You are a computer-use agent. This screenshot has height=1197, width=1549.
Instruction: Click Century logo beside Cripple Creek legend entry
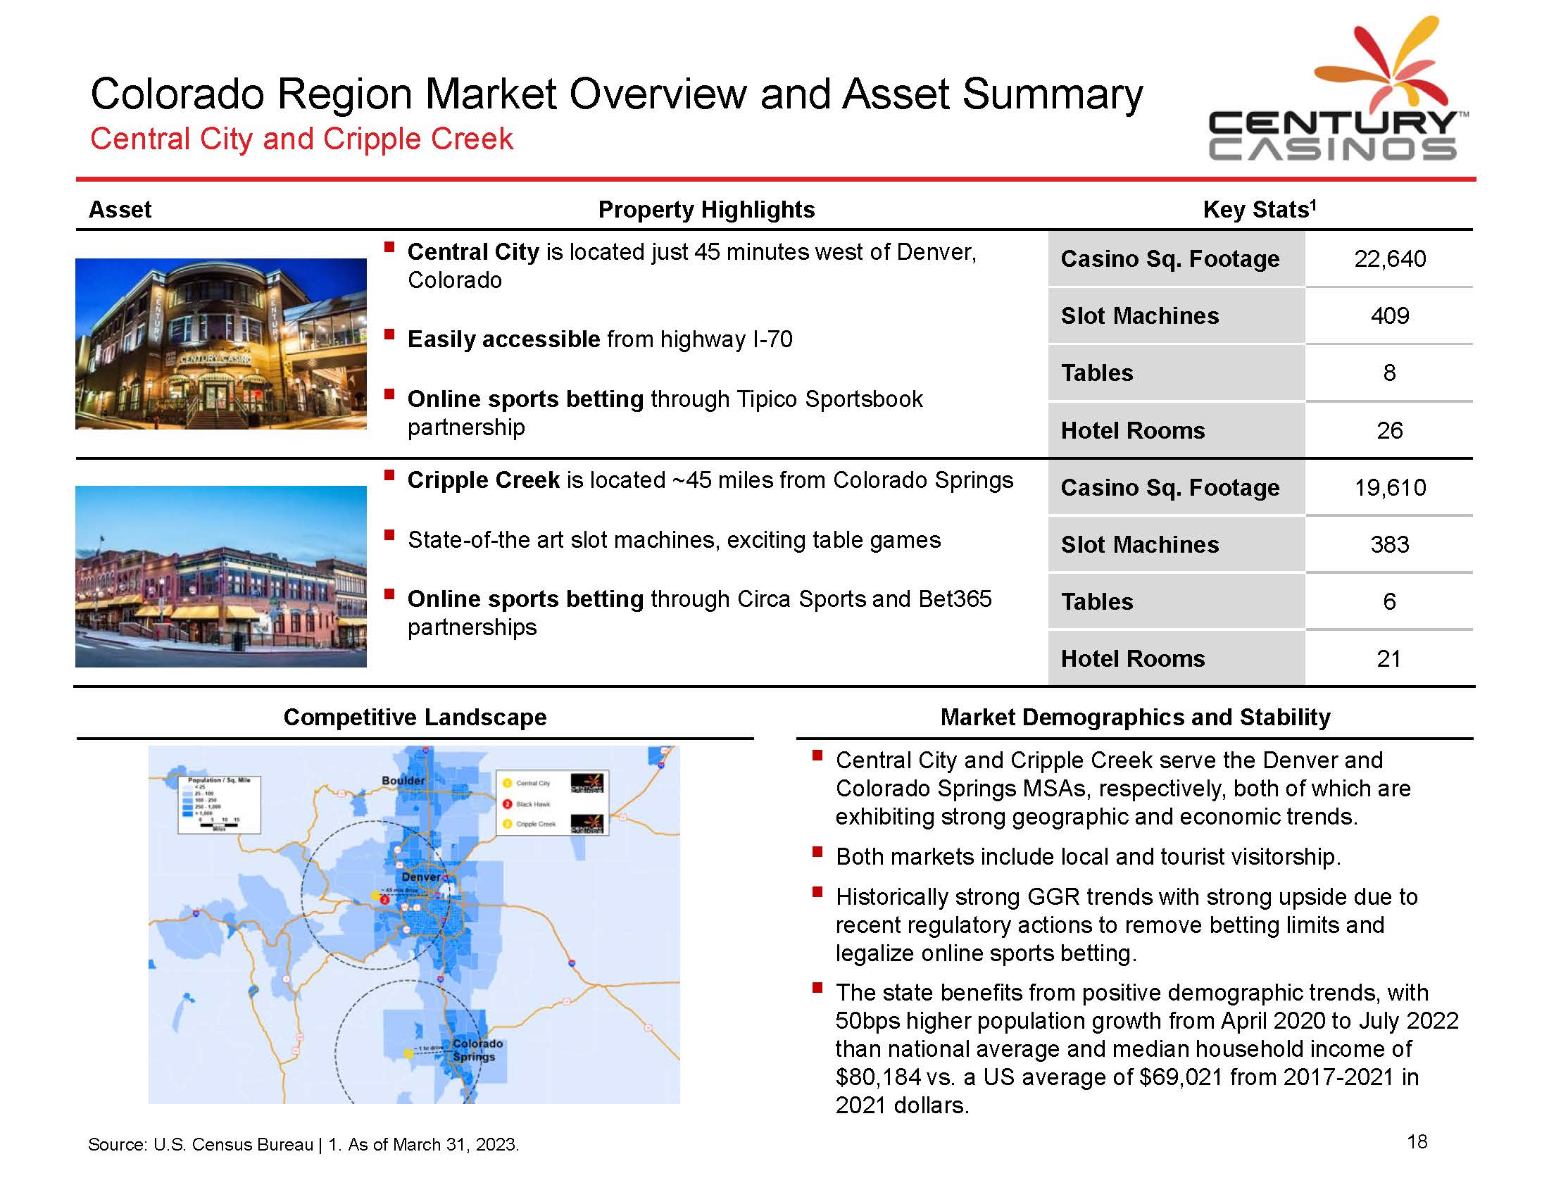[x=587, y=824]
